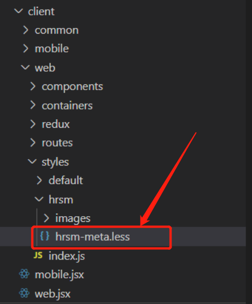Select the web.jsx file
The height and width of the screenshot is (304, 252).
(x=53, y=294)
